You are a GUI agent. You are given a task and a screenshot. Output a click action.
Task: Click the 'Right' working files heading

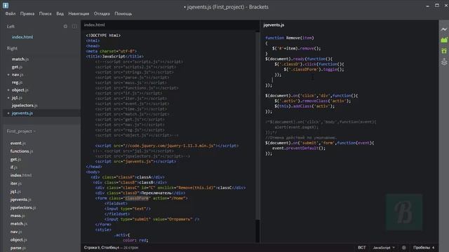[12, 48]
